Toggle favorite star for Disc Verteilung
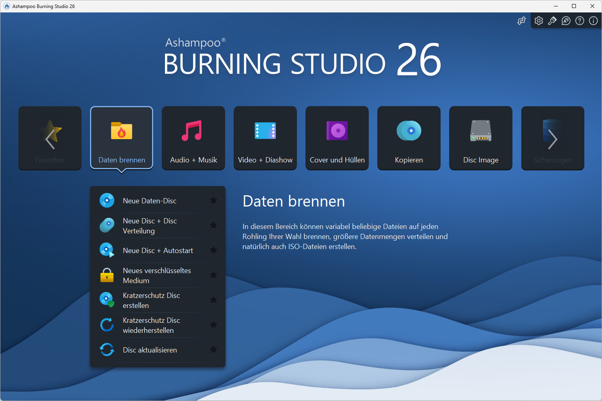This screenshot has width=602, height=401. (214, 225)
